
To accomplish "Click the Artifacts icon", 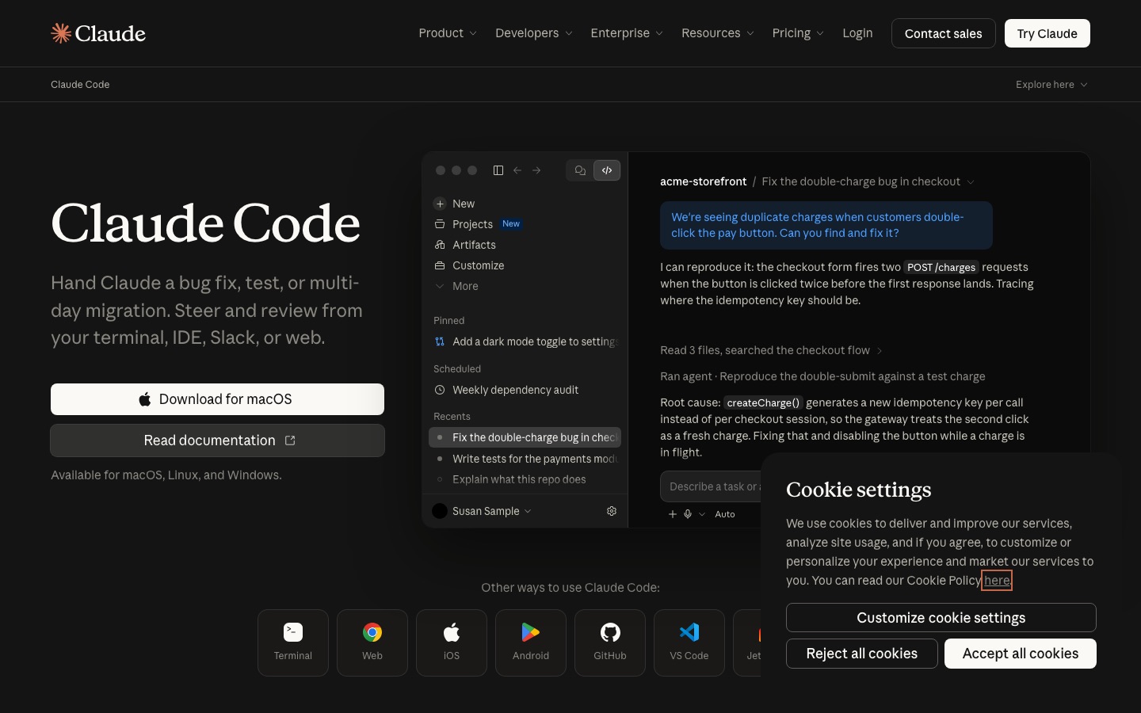I will click(440, 245).
